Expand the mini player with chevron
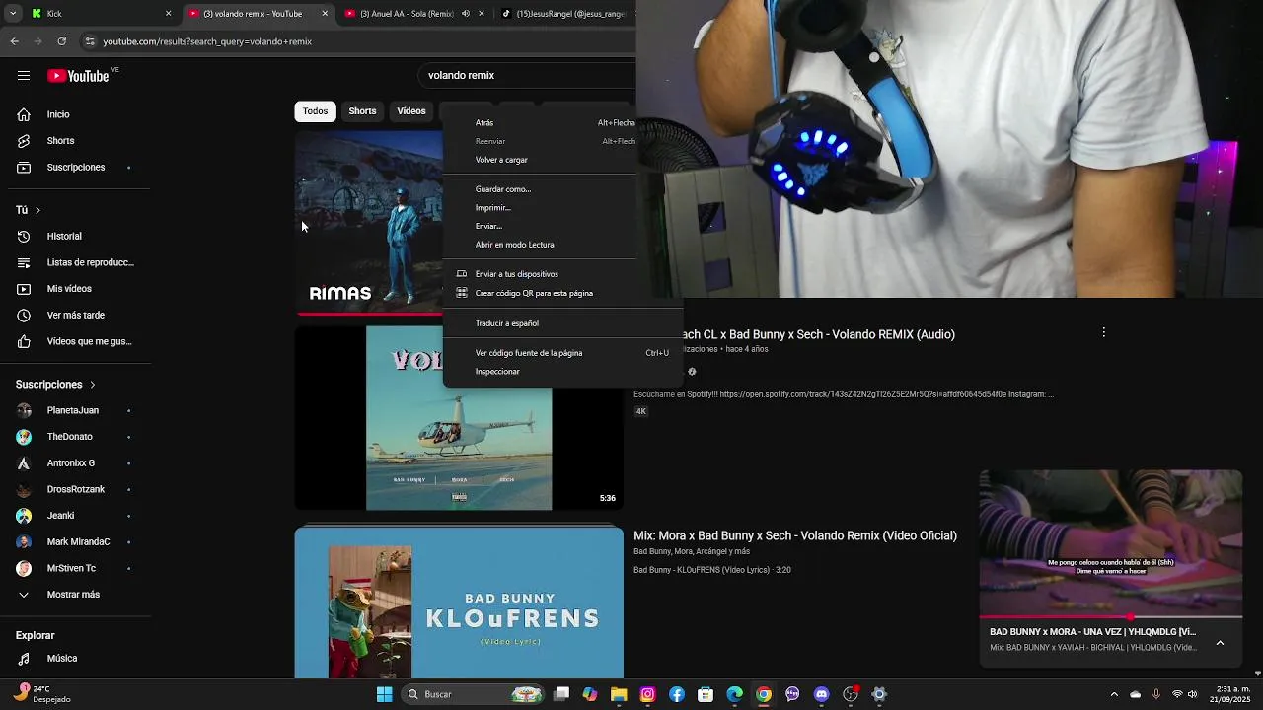The height and width of the screenshot is (710, 1263). tap(1220, 643)
